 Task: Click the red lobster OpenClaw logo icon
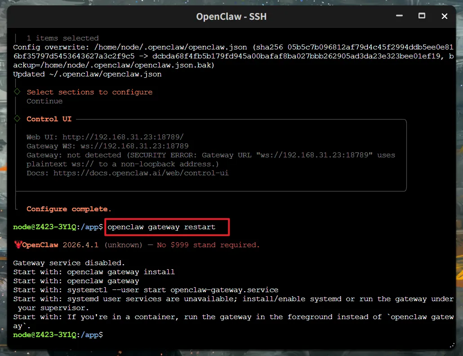(x=18, y=245)
